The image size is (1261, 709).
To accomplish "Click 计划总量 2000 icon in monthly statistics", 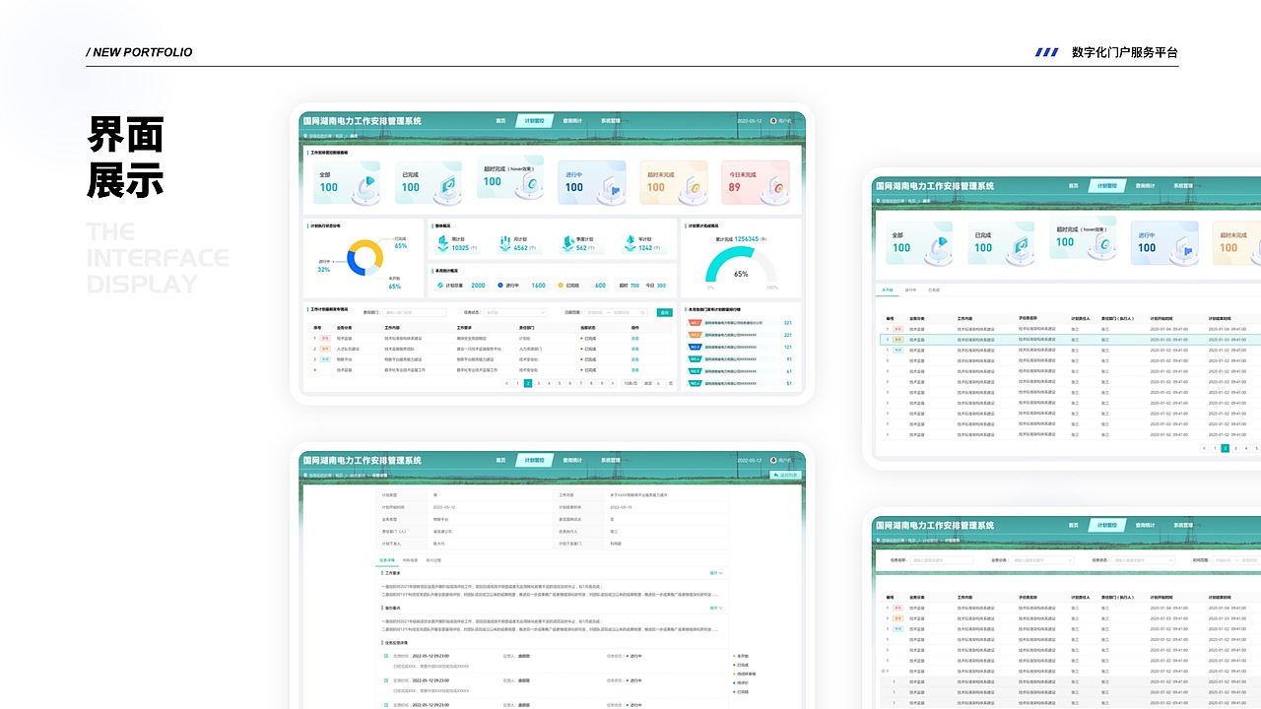I will point(439,286).
